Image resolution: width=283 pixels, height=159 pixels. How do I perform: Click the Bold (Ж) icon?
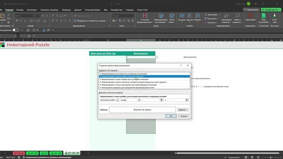pyautogui.click(x=17, y=21)
